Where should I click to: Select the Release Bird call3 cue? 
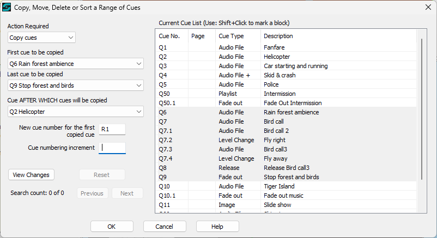click(286, 168)
